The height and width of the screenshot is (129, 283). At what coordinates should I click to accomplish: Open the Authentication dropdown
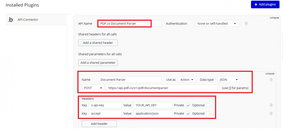216,23
